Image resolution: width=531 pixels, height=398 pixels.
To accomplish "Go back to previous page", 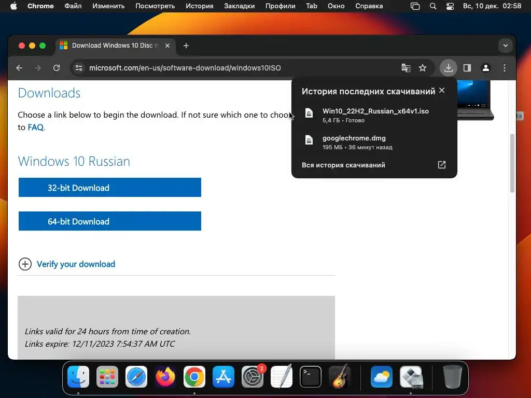I will tap(19, 68).
